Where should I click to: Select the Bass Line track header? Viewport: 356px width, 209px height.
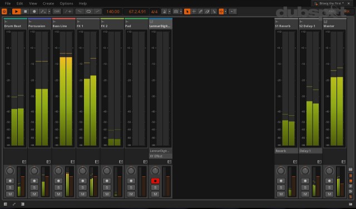coord(64,24)
